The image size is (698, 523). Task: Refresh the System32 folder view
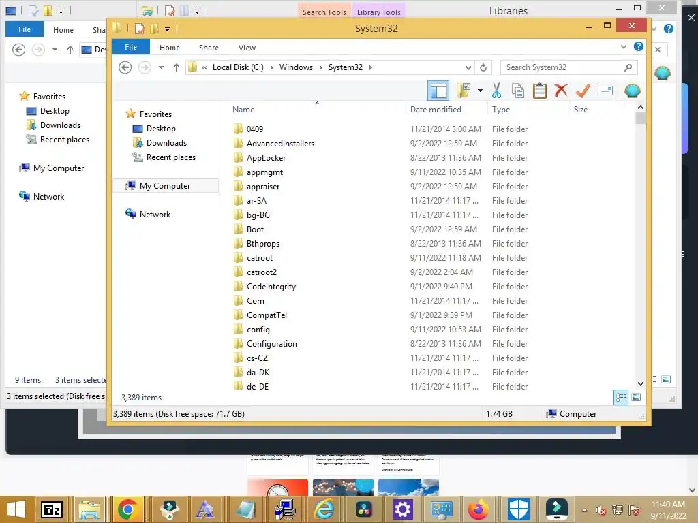point(483,67)
